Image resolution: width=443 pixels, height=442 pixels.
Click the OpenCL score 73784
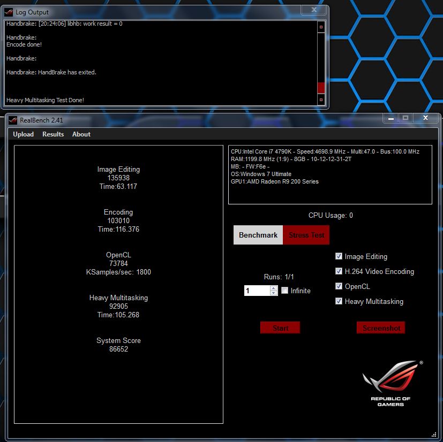[118, 264]
